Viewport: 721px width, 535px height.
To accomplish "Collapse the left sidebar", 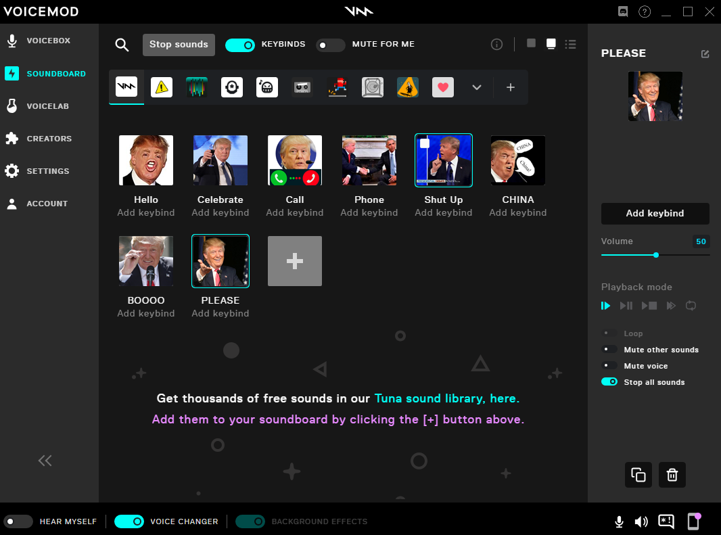I will coord(45,461).
